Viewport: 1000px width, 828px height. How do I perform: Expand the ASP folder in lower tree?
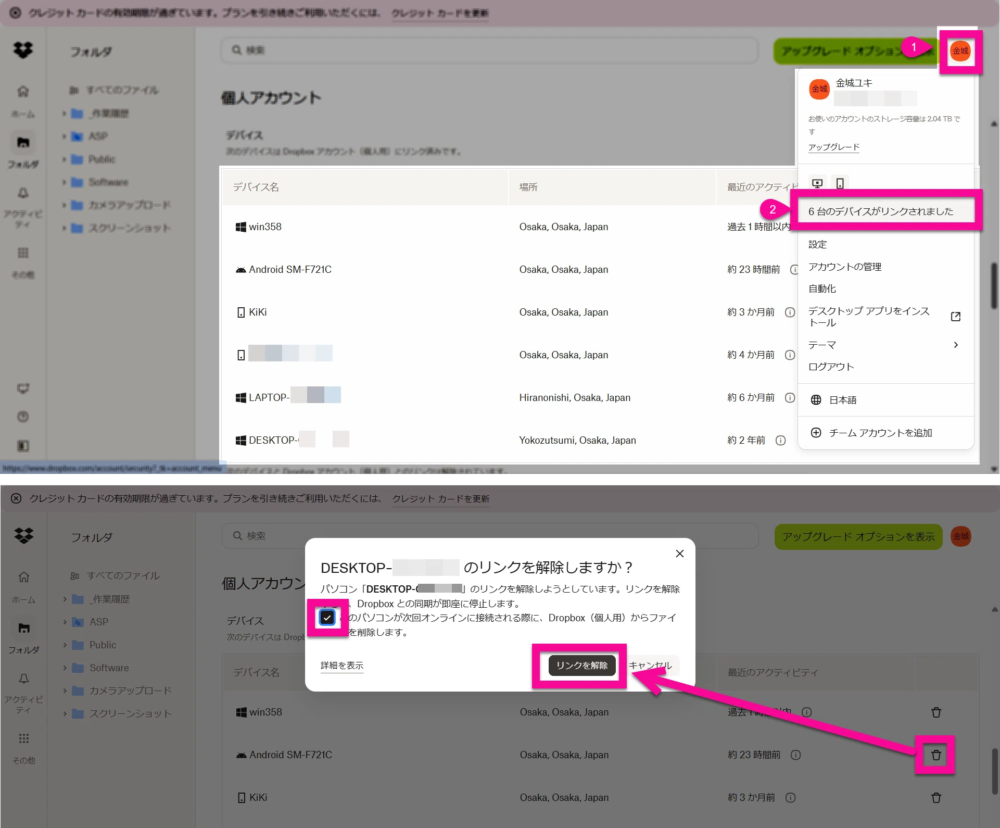[x=65, y=622]
